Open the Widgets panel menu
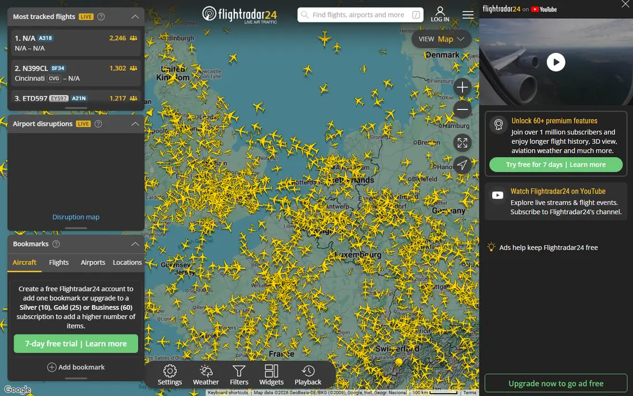This screenshot has height=396, width=633. [271, 375]
